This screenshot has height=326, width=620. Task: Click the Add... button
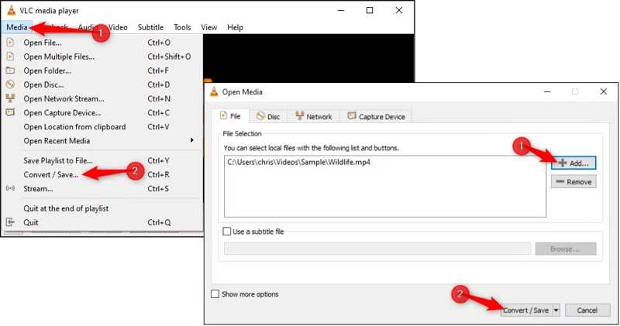573,163
